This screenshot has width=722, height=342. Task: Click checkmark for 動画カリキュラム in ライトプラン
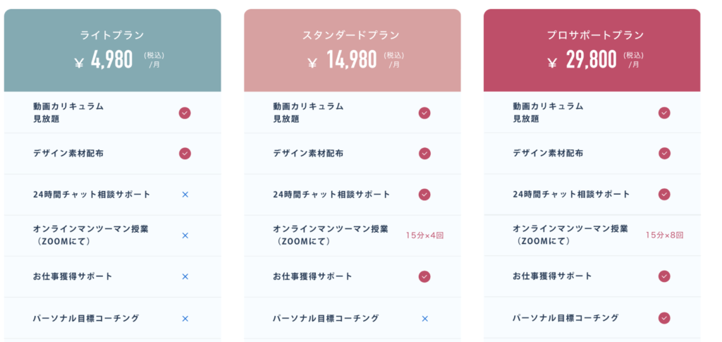[185, 113]
